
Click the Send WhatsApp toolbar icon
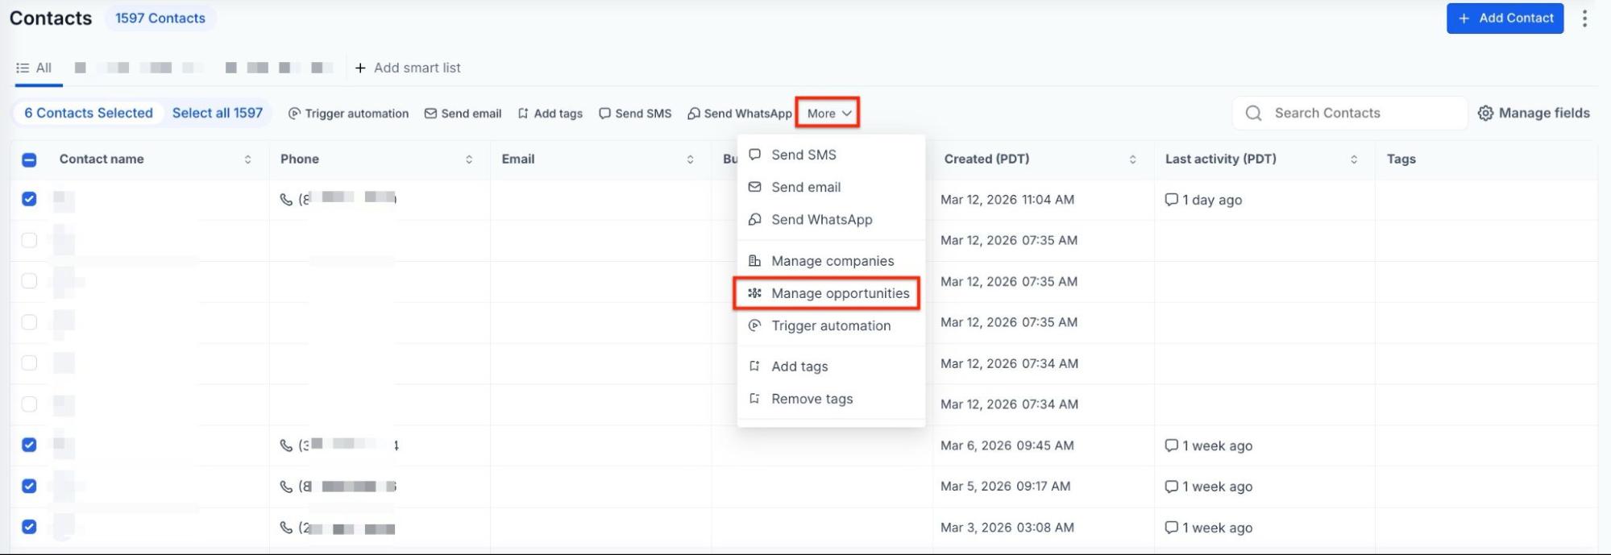click(x=693, y=114)
